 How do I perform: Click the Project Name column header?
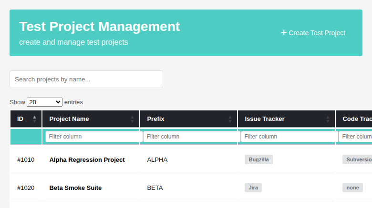pyautogui.click(x=91, y=119)
